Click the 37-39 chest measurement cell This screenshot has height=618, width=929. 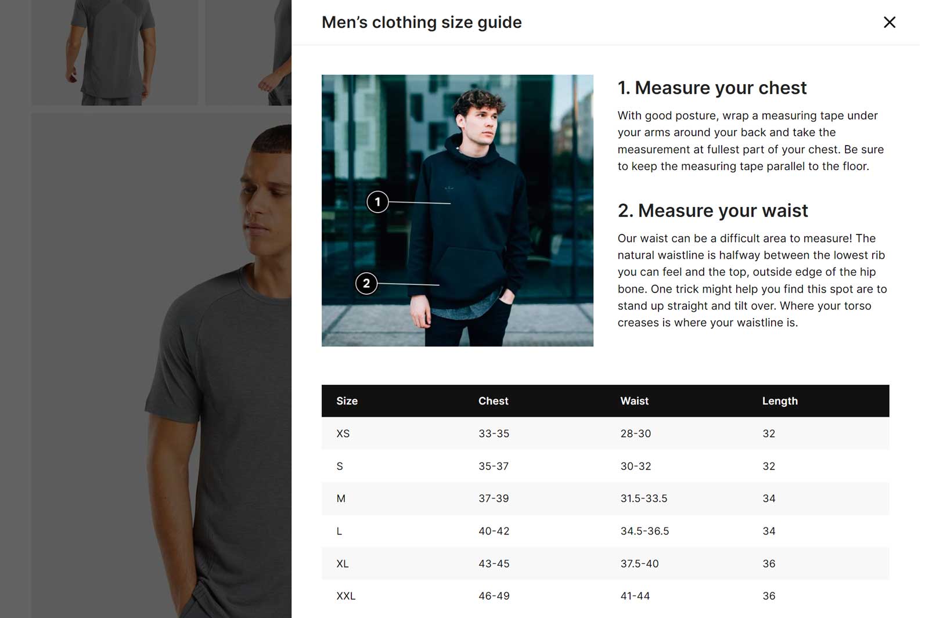click(494, 498)
